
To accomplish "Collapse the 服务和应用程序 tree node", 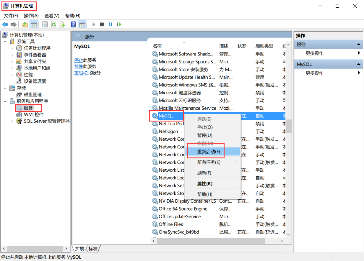I will tap(5, 101).
